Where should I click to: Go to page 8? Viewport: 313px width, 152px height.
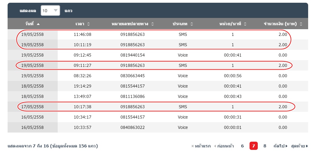(x=265, y=146)
